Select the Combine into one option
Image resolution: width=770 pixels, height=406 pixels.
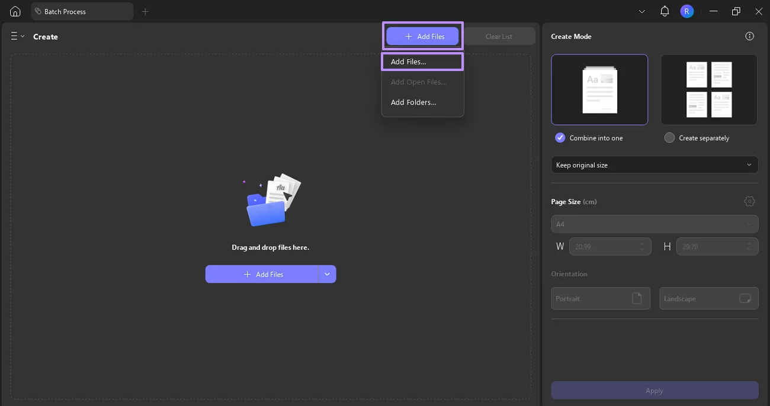tap(559, 137)
